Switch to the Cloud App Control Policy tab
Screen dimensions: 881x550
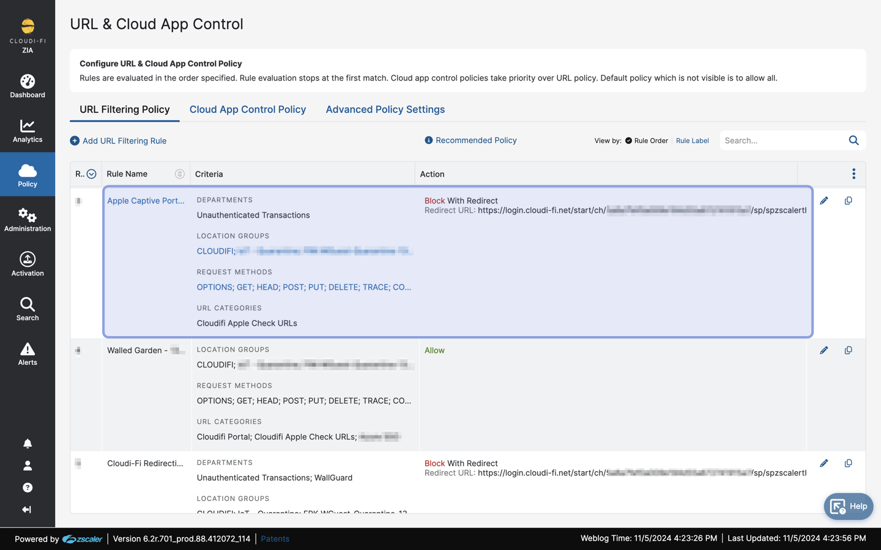(248, 109)
